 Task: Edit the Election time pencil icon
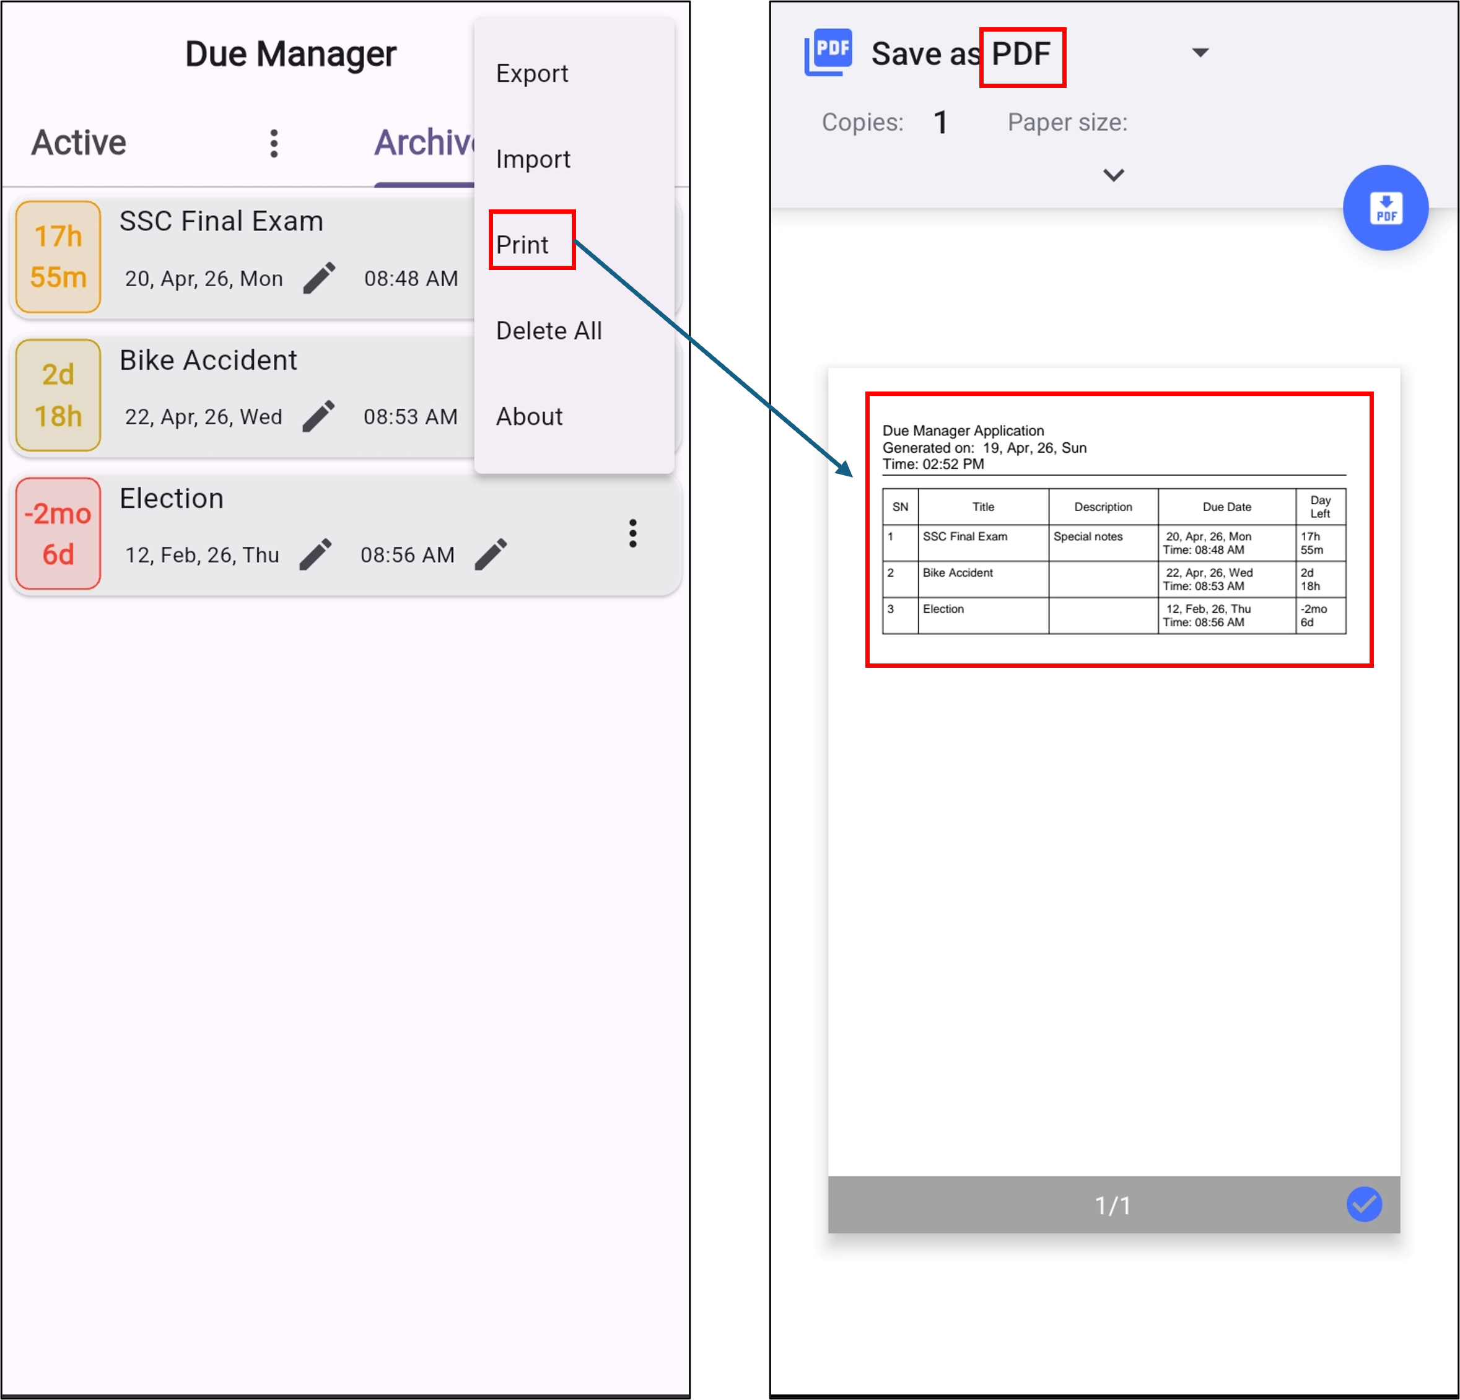(x=491, y=555)
